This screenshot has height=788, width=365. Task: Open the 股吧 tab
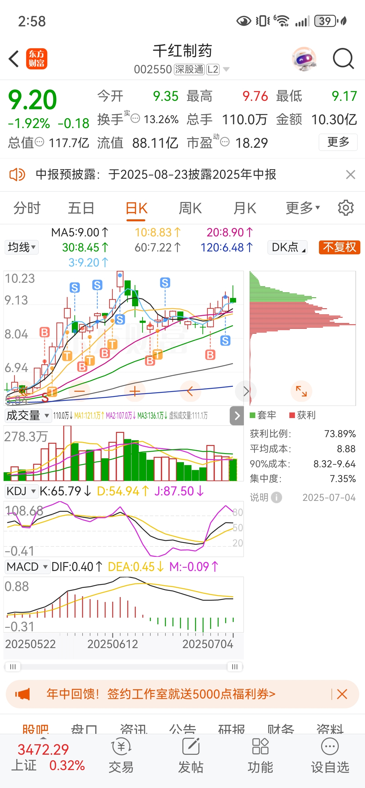[36, 728]
